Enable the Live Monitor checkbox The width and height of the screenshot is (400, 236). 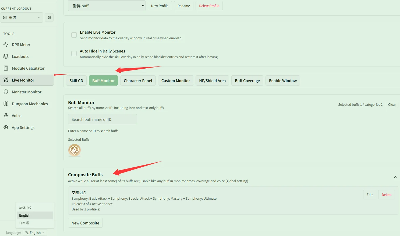coord(74,35)
